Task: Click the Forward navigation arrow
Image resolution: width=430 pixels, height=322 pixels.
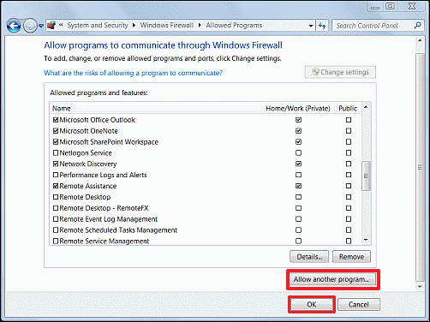Action: pos(30,26)
